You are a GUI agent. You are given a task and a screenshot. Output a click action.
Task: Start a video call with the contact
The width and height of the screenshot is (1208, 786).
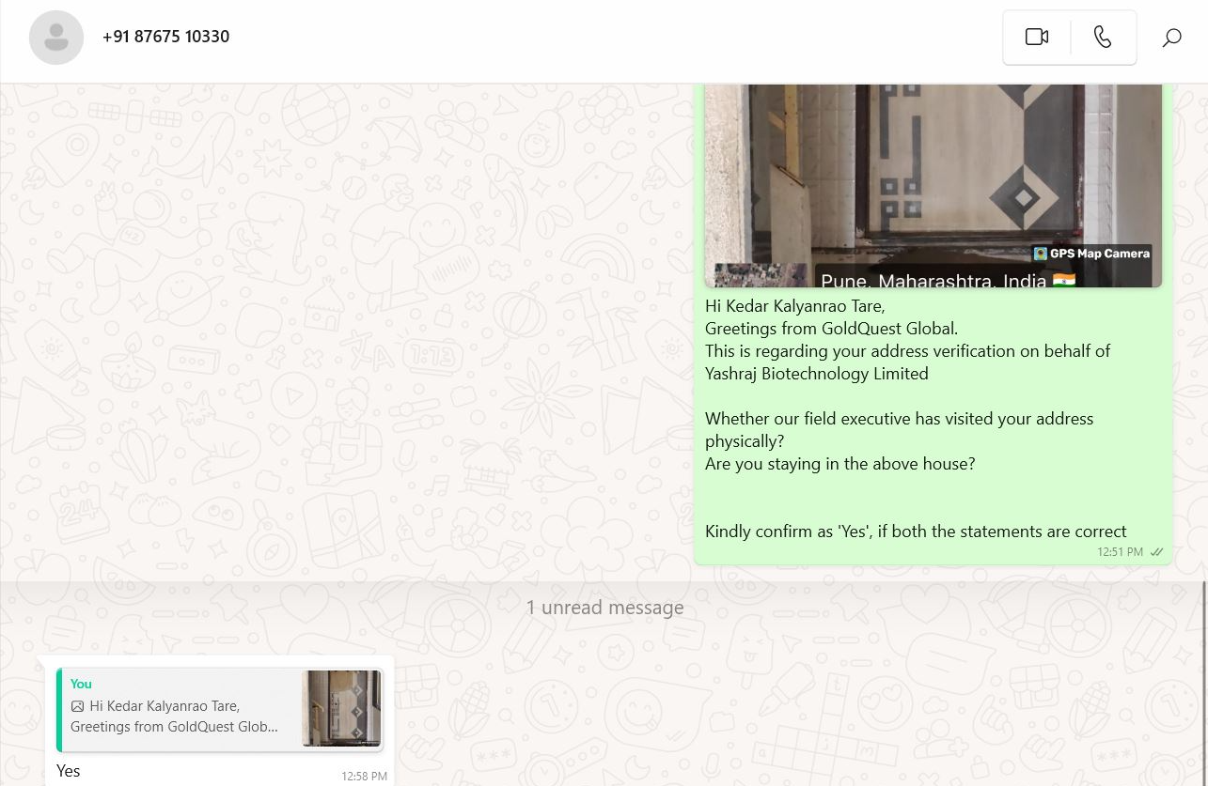[x=1036, y=37]
